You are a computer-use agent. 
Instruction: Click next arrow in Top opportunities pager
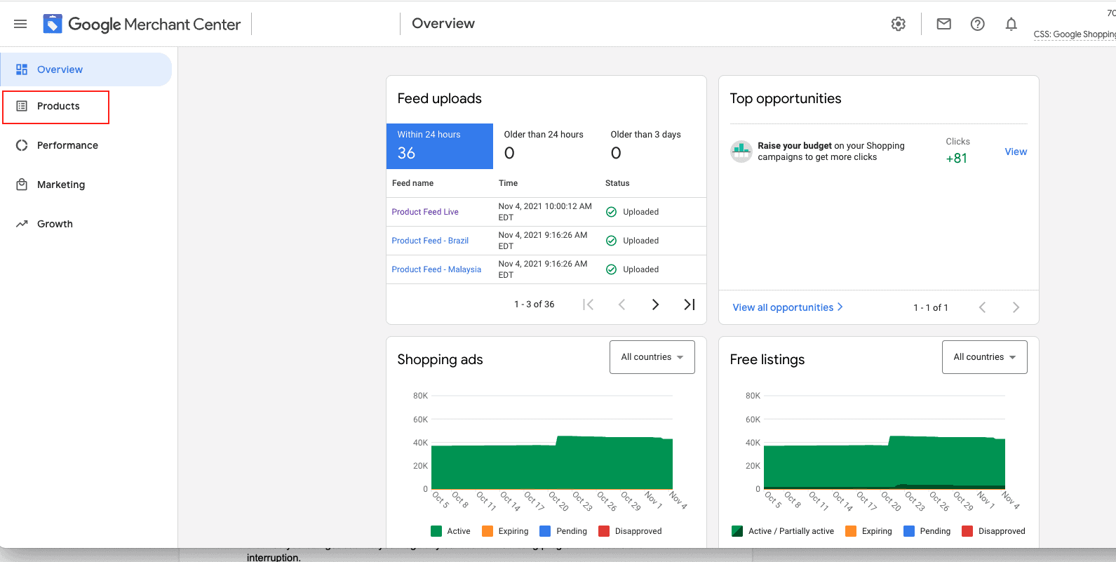(x=1016, y=307)
